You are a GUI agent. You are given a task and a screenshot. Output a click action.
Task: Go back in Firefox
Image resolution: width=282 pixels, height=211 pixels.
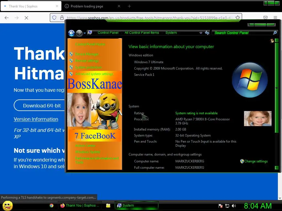click(x=7, y=18)
